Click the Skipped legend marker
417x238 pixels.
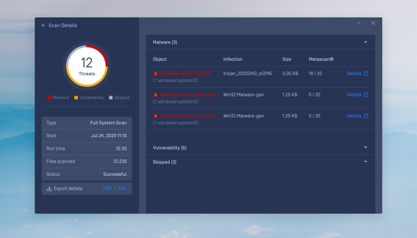click(111, 98)
